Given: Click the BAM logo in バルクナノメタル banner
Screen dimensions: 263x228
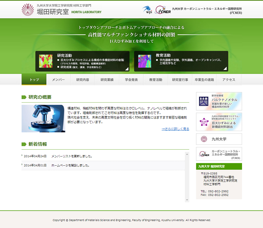Looking at the screenshot, I should (204, 101).
